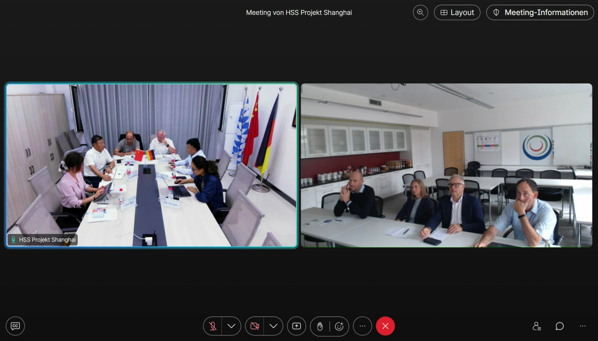
Task: Select the HSS Projekt Shanghai video tile
Action: (x=151, y=165)
